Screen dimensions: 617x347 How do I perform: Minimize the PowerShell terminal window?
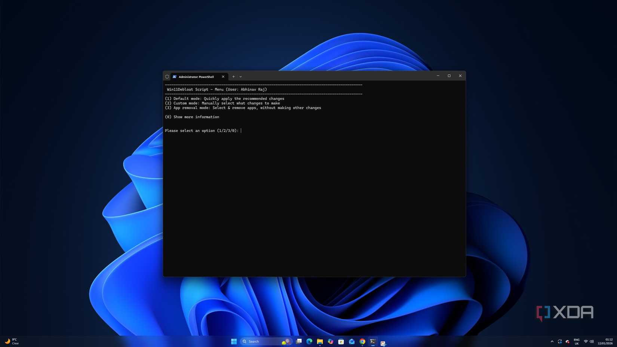(438, 76)
